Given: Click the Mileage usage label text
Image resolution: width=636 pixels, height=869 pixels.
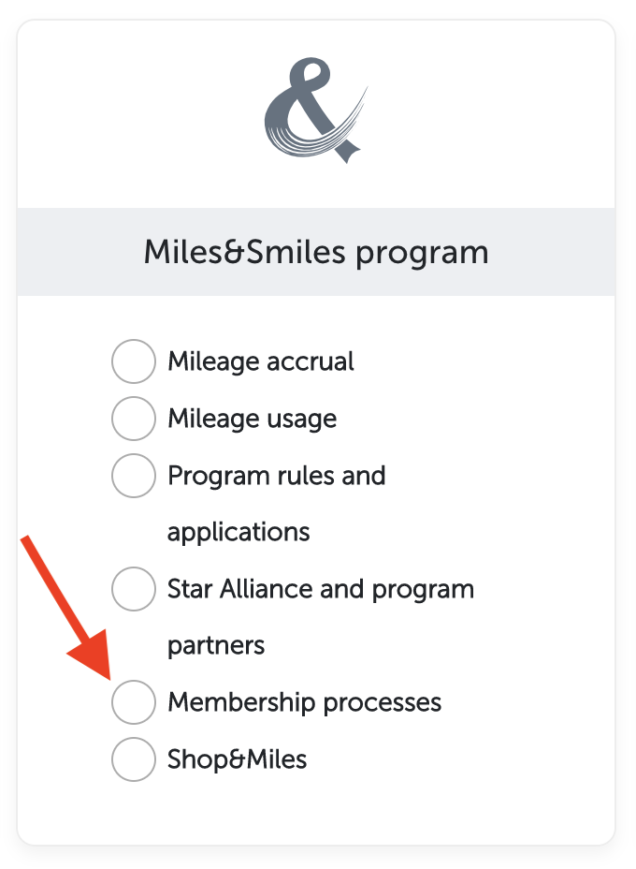Looking at the screenshot, I should pyautogui.click(x=251, y=419).
